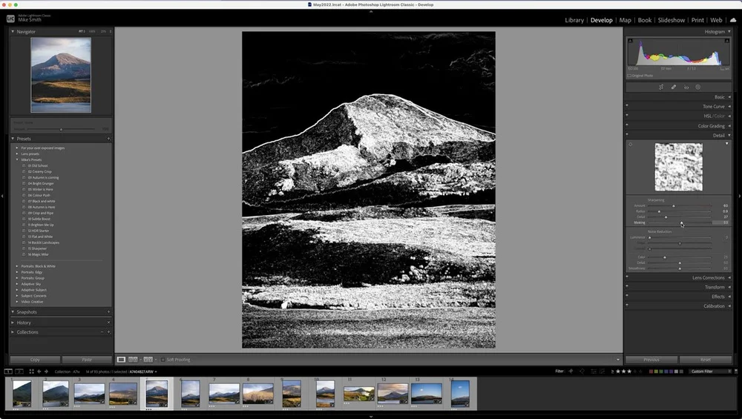Toggle the Original Photo checkbox
The image size is (742, 419).
(629, 76)
